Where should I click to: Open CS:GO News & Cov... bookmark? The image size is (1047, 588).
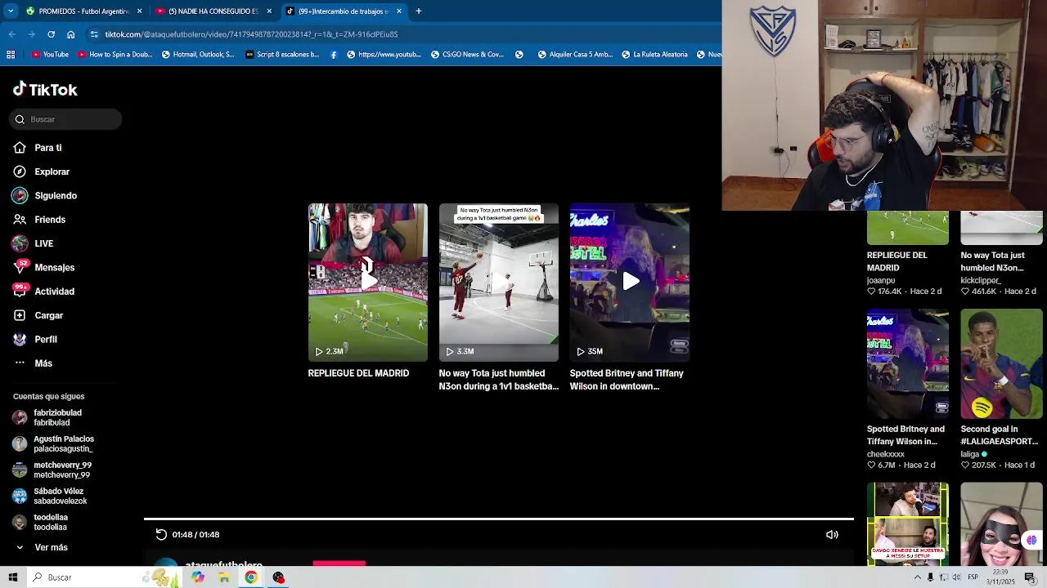tap(466, 55)
